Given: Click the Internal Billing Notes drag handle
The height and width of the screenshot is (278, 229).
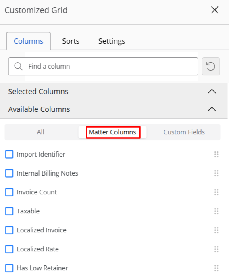Looking at the screenshot, I should 216,173.
